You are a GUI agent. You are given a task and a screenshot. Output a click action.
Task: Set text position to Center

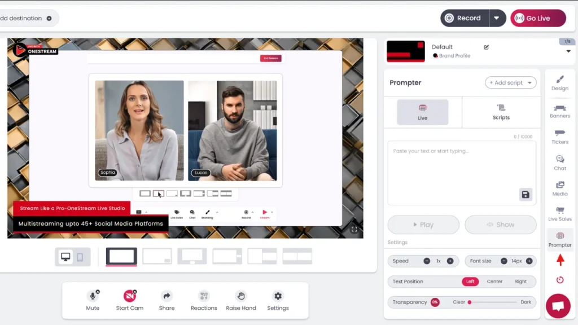[494, 282]
